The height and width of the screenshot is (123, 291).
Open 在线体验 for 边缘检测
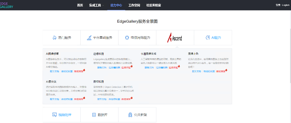tap(126, 68)
